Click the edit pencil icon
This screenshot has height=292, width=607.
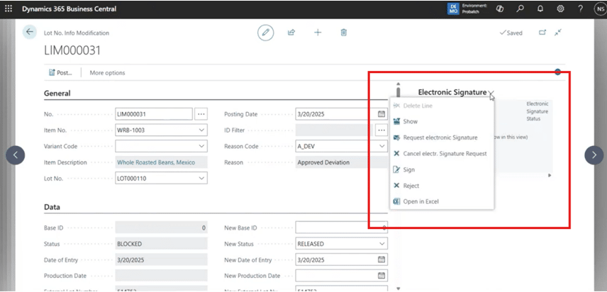coord(265,33)
